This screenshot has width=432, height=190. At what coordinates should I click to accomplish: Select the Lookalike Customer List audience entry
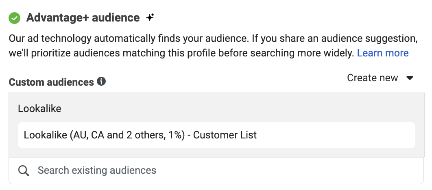216,135
